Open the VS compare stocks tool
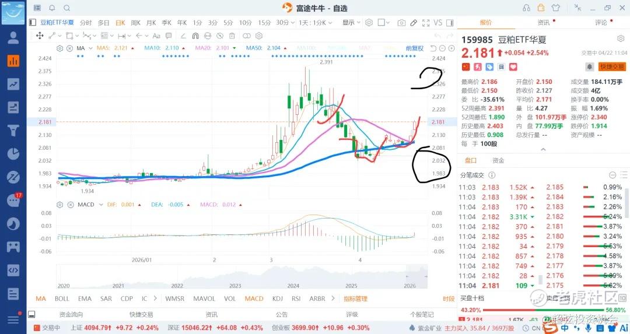The height and width of the screenshot is (334, 630). tap(438, 23)
